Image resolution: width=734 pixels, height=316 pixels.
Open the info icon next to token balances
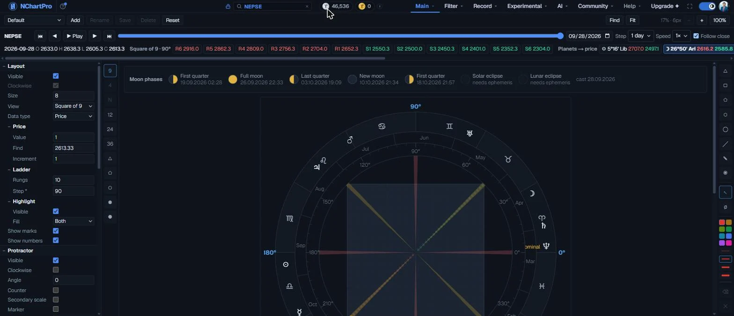point(380,6)
